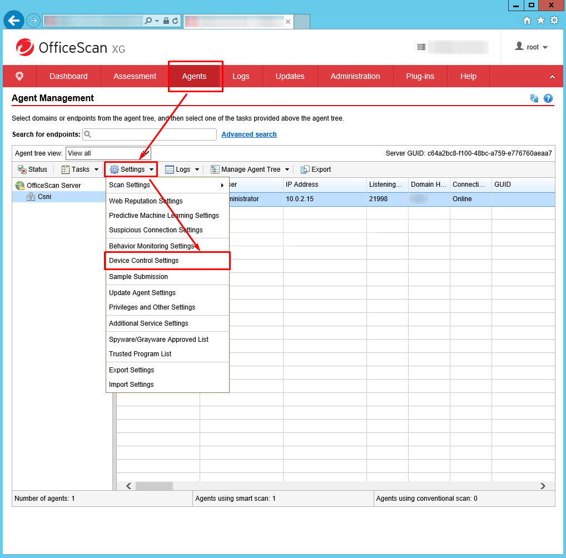Open the Agent tree view dropdown

(108, 153)
